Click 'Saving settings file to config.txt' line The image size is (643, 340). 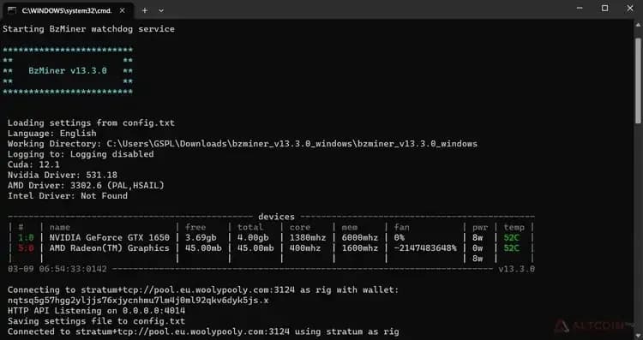tap(96, 321)
